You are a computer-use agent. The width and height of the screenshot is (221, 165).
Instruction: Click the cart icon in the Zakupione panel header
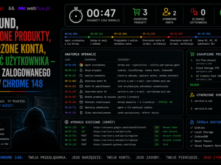click(192, 54)
